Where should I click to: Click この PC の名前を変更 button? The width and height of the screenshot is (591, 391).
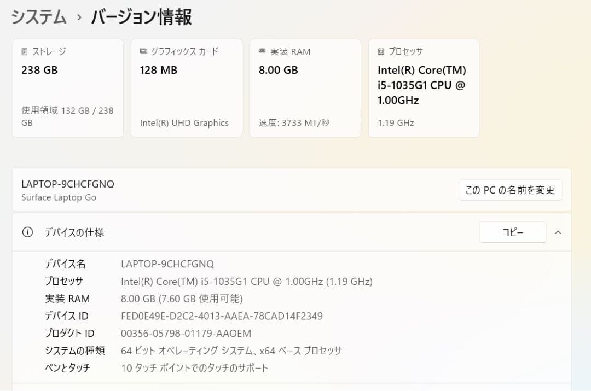point(510,190)
